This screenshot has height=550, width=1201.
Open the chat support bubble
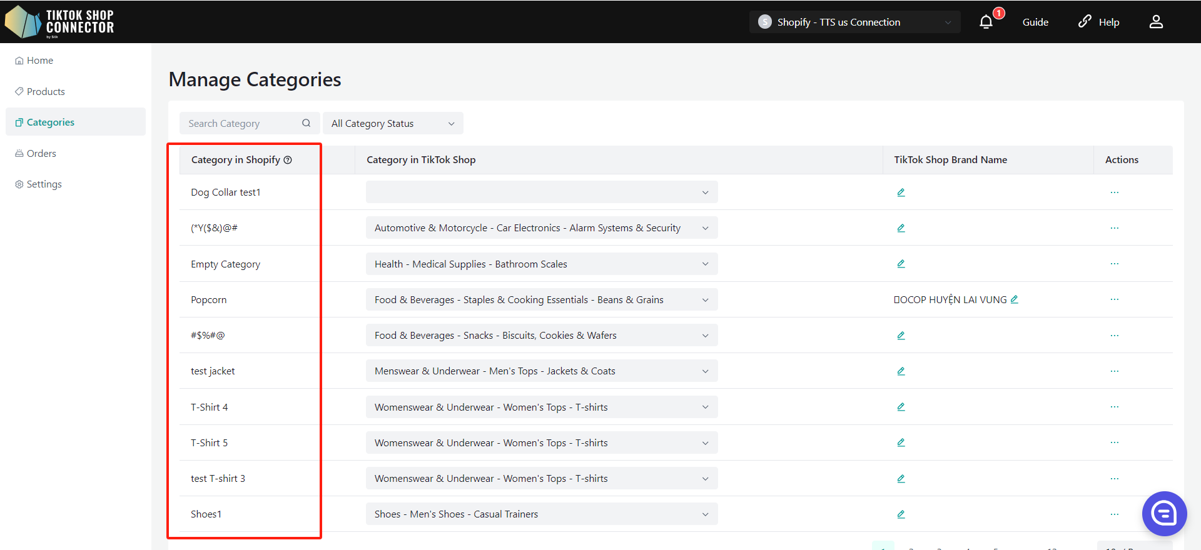1164,514
